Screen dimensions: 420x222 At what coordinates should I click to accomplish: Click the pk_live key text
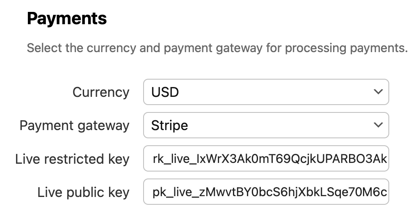[269, 192]
